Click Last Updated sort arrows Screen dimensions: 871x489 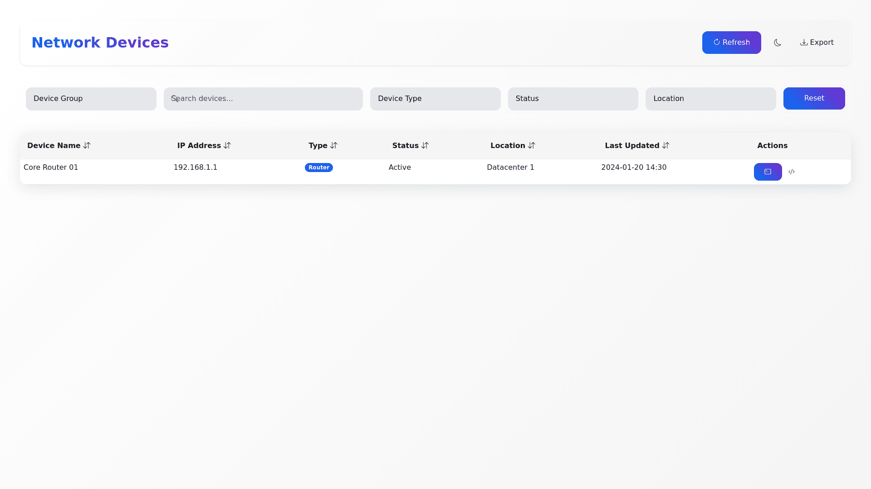point(666,145)
